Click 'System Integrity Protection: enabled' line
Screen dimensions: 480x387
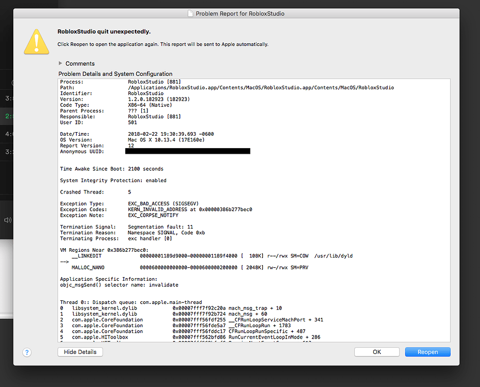pyautogui.click(x=113, y=181)
